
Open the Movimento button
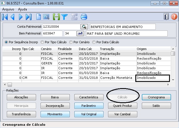(x=55, y=114)
